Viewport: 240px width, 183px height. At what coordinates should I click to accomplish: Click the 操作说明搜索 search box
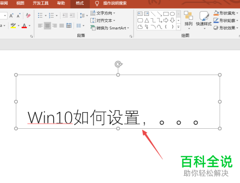pyautogui.click(x=115, y=3)
